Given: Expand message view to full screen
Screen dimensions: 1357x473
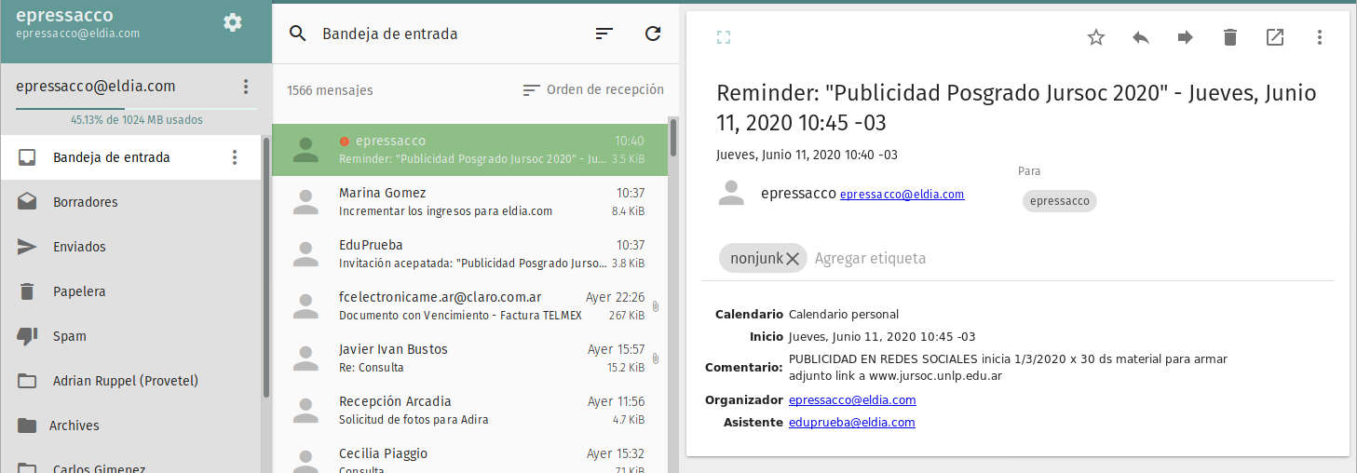Looking at the screenshot, I should 724,37.
